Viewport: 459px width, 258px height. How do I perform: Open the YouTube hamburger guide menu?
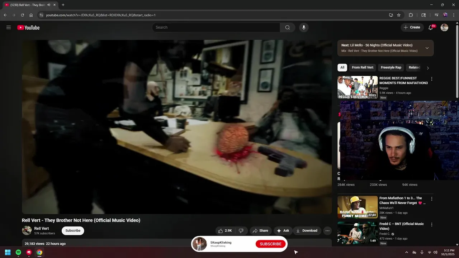9,28
